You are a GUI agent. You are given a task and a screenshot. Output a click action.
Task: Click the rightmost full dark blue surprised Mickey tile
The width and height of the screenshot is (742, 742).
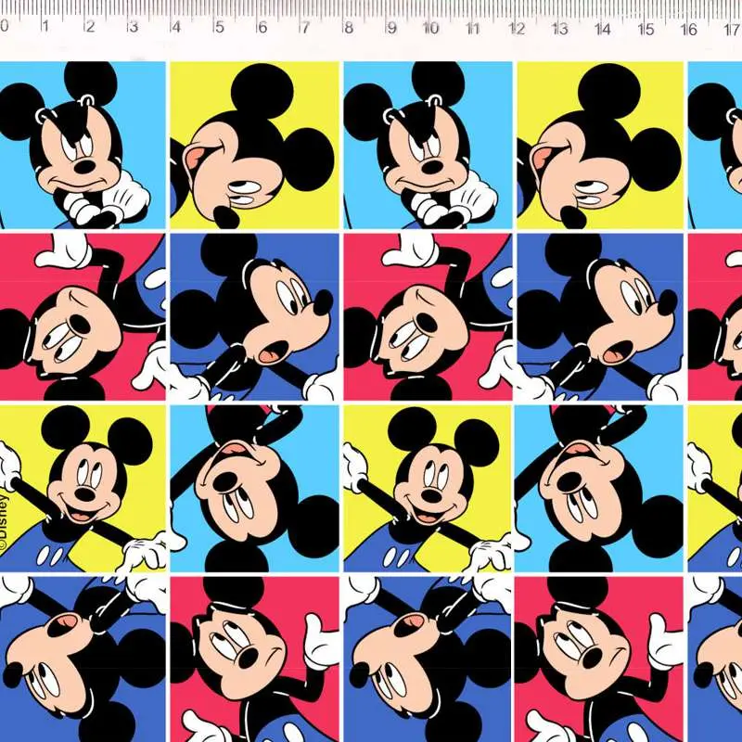point(599,316)
